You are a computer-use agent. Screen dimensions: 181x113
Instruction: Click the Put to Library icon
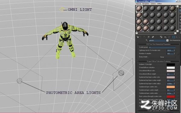pyautogui.click(x=161, y=37)
